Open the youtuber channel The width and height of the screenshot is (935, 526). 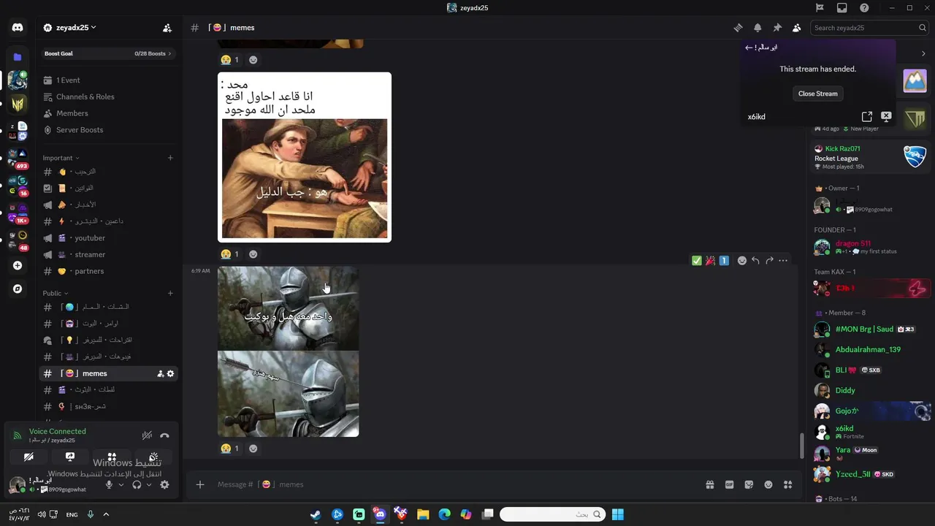(108, 238)
